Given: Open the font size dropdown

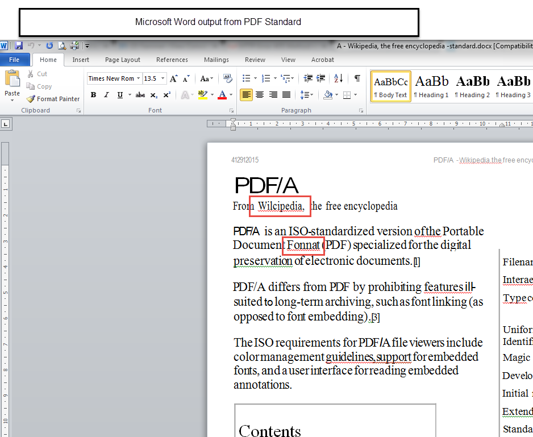Looking at the screenshot, I should (163, 78).
